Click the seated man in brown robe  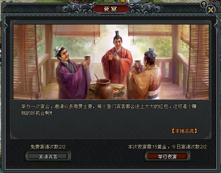tap(144, 76)
